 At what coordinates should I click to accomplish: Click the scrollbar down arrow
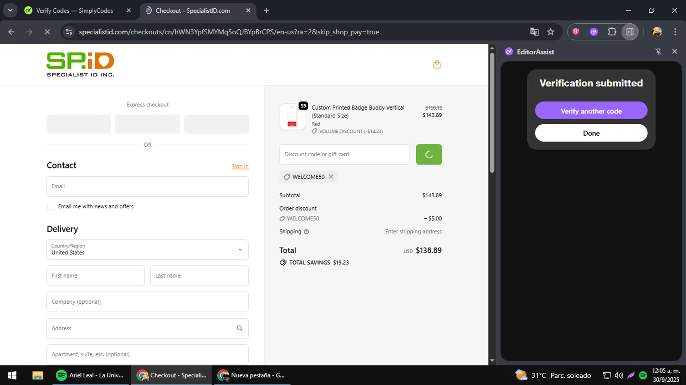(492, 361)
